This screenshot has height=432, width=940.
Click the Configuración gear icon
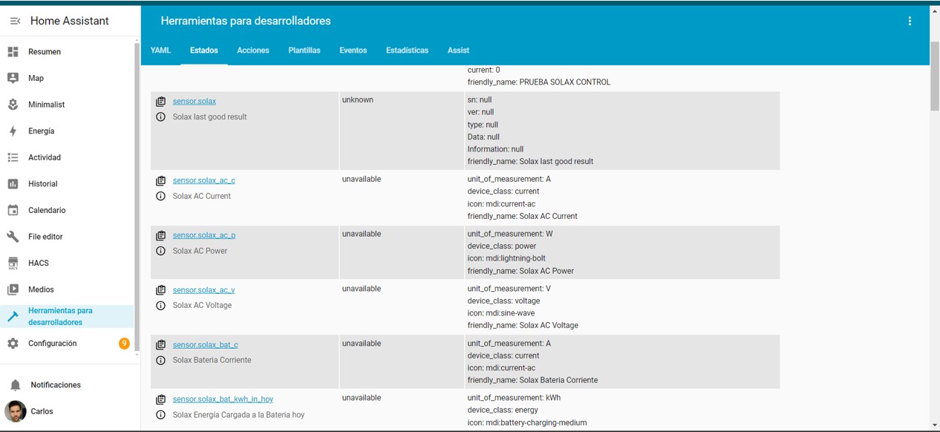pos(13,344)
